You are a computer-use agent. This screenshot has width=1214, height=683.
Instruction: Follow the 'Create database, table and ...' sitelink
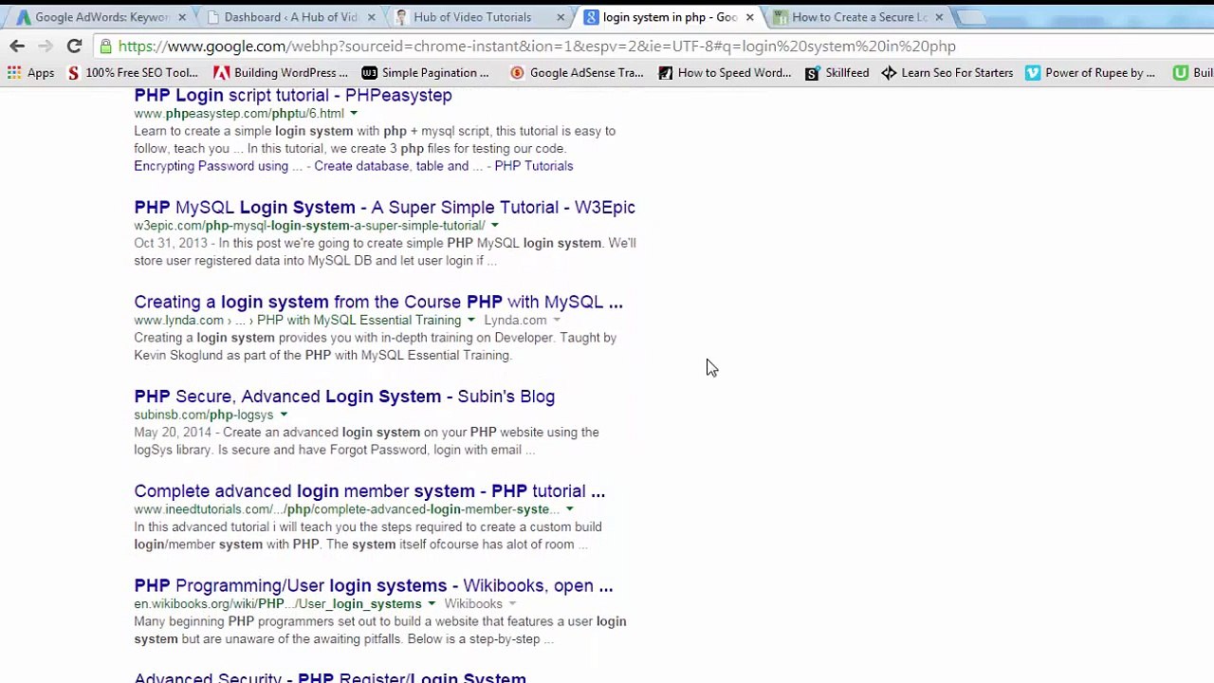coord(398,166)
